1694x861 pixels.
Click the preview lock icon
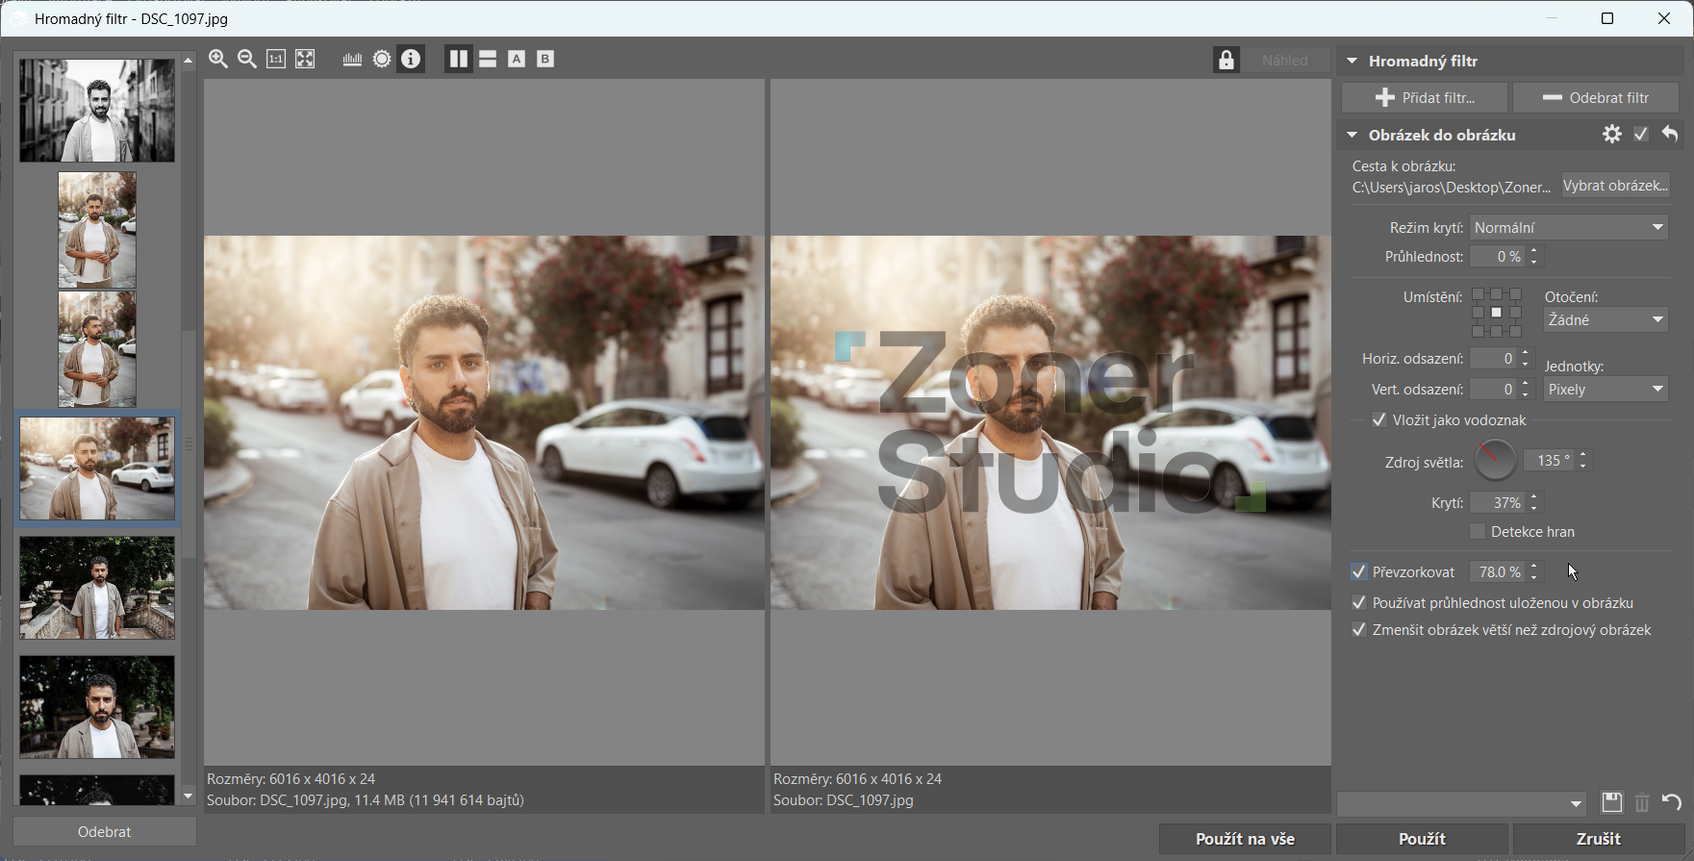click(x=1226, y=60)
